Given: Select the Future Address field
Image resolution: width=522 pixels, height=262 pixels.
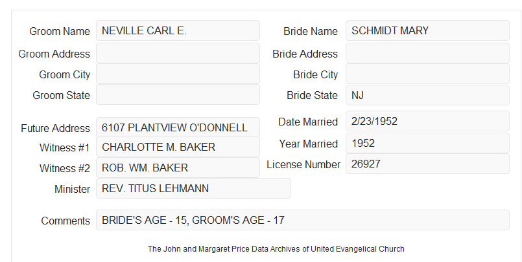Looking at the screenshot, I should (x=178, y=127).
